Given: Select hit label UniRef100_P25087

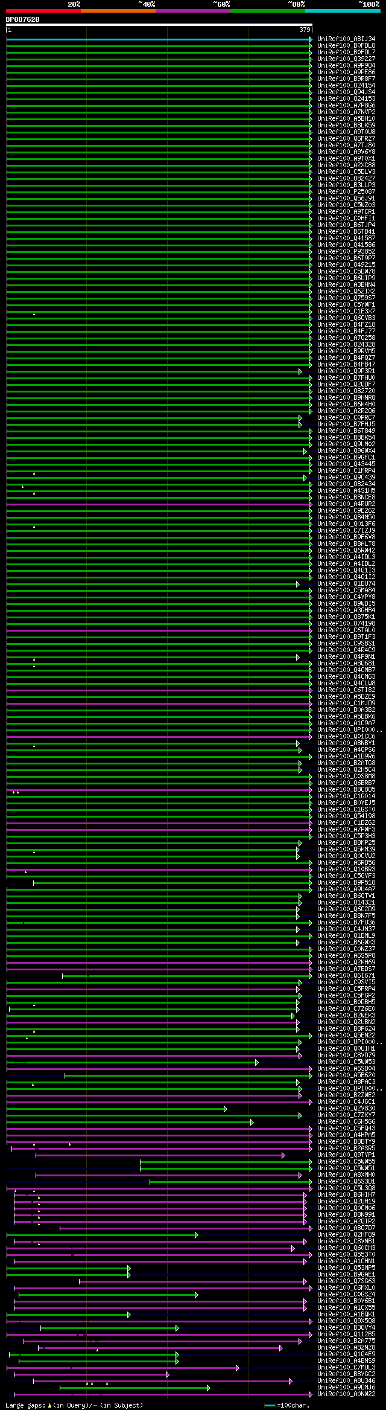Looking at the screenshot, I should [x=346, y=192].
